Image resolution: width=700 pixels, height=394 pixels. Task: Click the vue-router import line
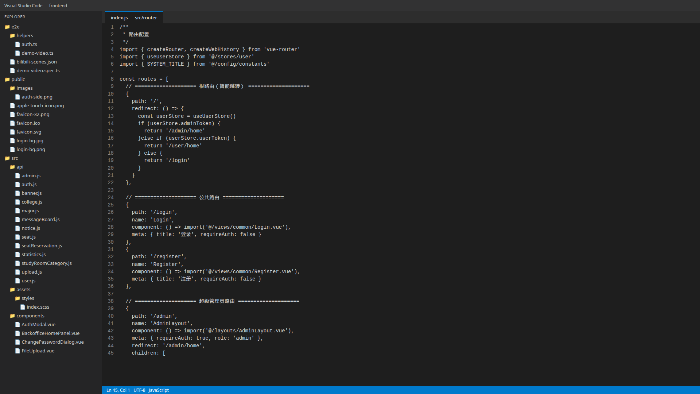pos(210,50)
